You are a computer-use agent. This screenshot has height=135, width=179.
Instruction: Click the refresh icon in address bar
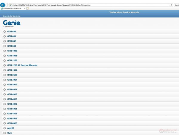click(x=171, y=5)
